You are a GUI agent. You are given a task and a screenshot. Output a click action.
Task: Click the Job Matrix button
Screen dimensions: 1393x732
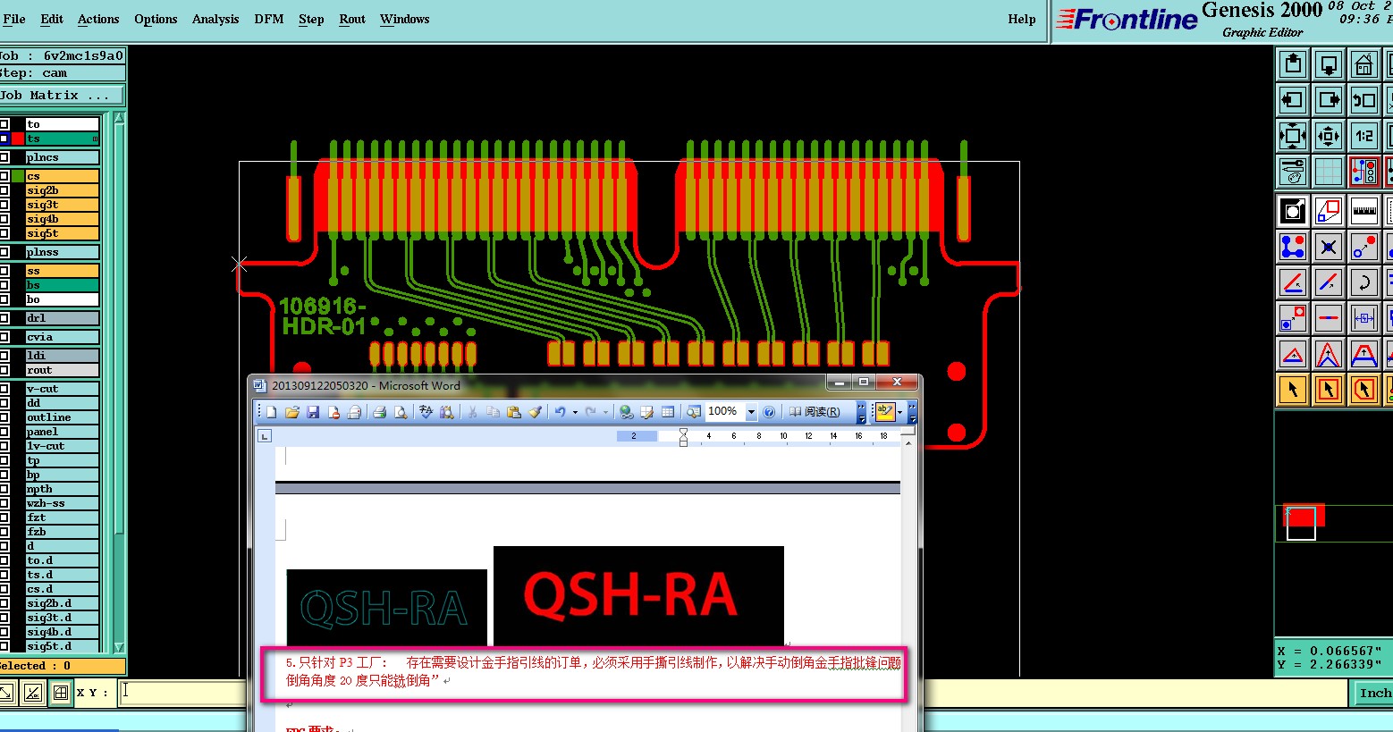(61, 95)
